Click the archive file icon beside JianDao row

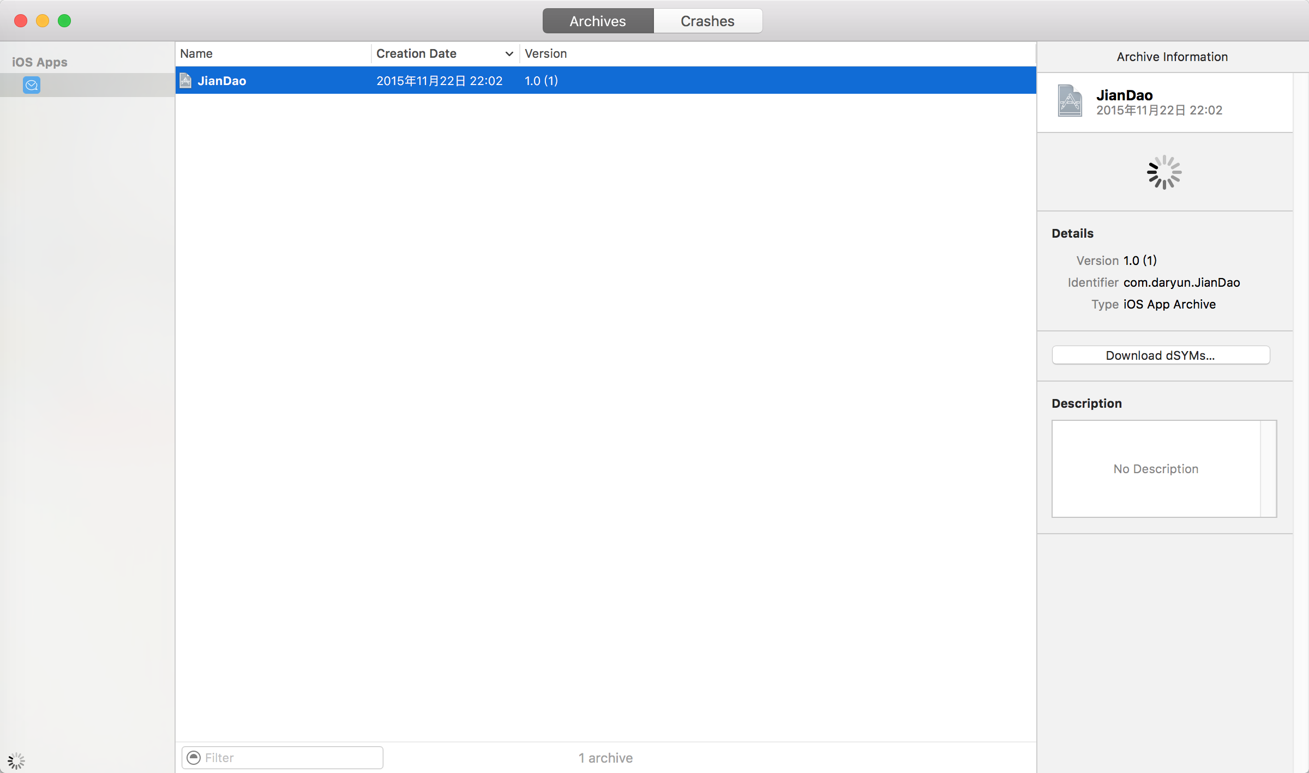pyautogui.click(x=185, y=81)
